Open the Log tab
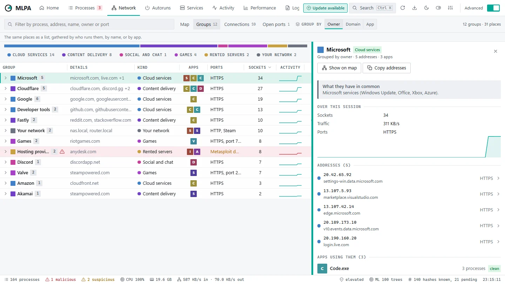This screenshot has width=505, height=284. (x=292, y=8)
